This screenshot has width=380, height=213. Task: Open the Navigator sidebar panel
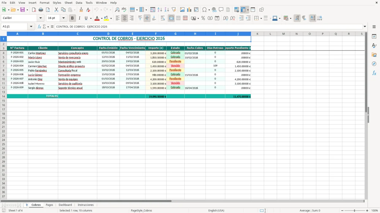tap(374, 64)
